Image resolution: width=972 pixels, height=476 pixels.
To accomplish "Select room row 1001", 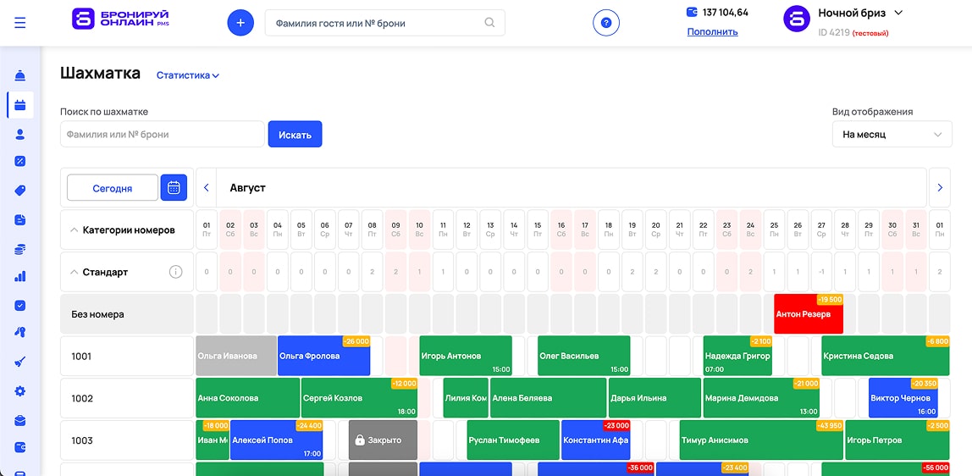I will pyautogui.click(x=127, y=356).
